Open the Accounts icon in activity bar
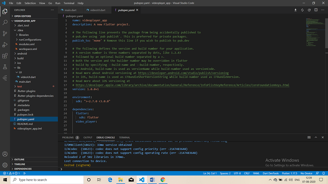The image size is (328, 184). (5, 154)
